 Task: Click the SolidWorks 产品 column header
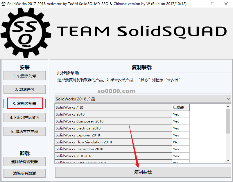coord(113,107)
